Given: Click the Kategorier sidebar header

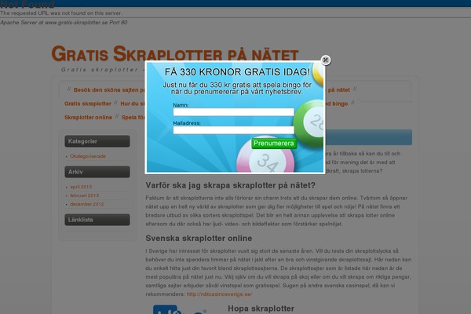Looking at the screenshot, I should pos(97,141).
